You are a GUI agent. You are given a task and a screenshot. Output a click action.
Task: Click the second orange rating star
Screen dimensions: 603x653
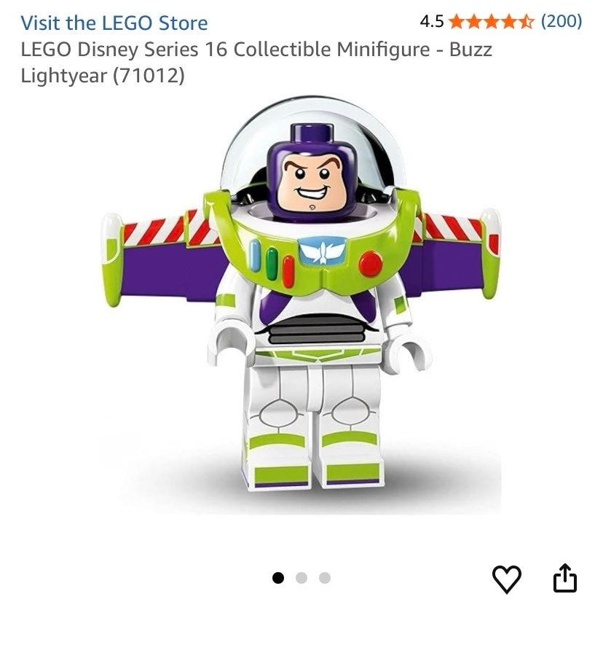pyautogui.click(x=474, y=21)
